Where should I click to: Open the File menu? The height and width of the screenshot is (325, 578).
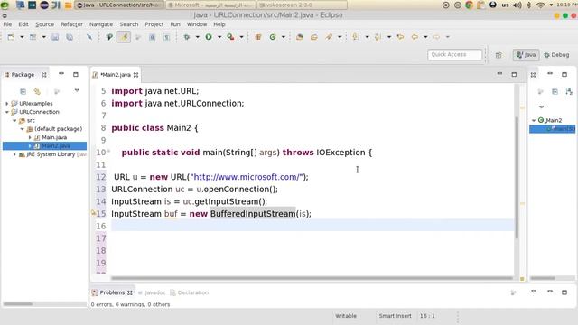7,24
